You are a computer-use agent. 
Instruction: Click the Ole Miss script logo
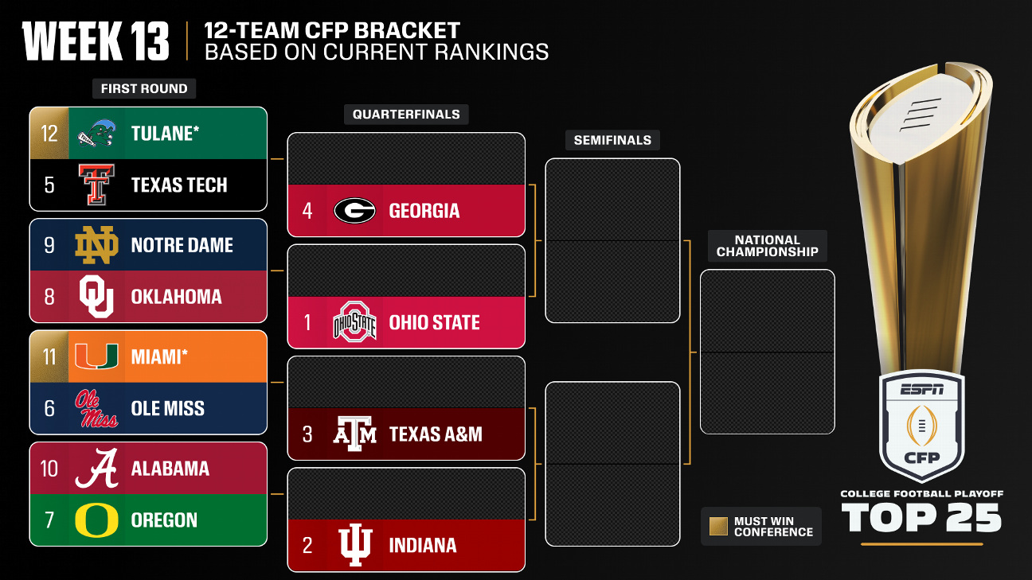(x=96, y=408)
